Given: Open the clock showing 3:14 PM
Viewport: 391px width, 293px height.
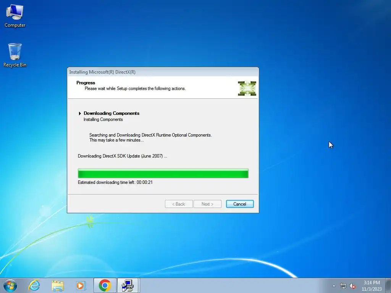Looking at the screenshot, I should [x=372, y=286].
